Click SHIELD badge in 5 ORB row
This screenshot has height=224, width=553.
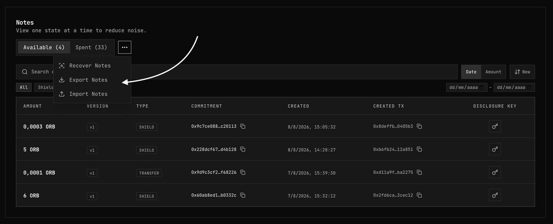[147, 150]
